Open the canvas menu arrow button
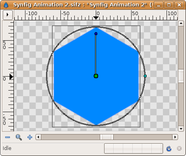Image resolution: width=186 pixels, height=156 pixels. click(8, 15)
